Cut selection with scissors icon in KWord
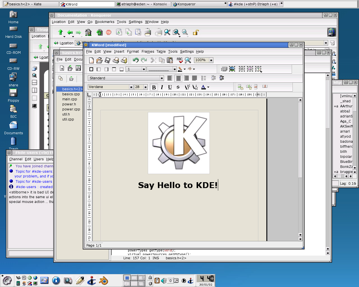 [153, 60]
